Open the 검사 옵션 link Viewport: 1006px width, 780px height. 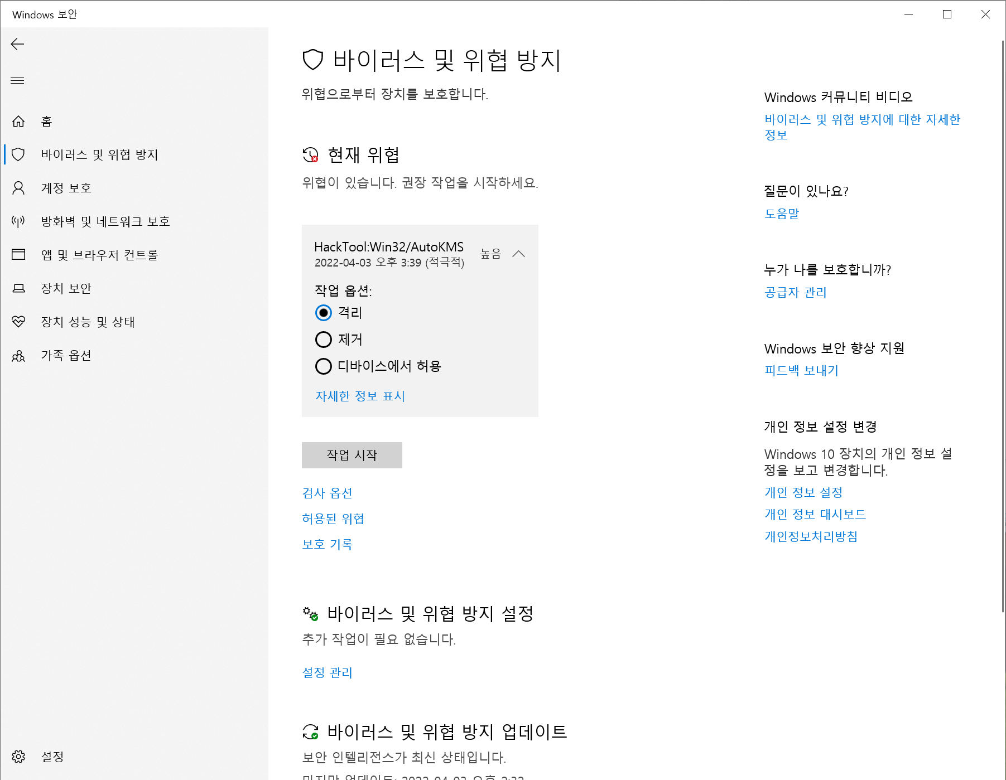[x=328, y=493]
